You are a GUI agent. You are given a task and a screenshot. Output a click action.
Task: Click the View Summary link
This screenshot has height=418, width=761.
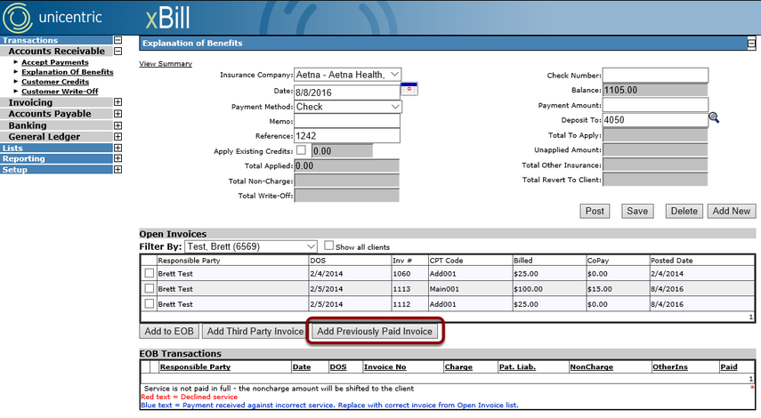(166, 63)
